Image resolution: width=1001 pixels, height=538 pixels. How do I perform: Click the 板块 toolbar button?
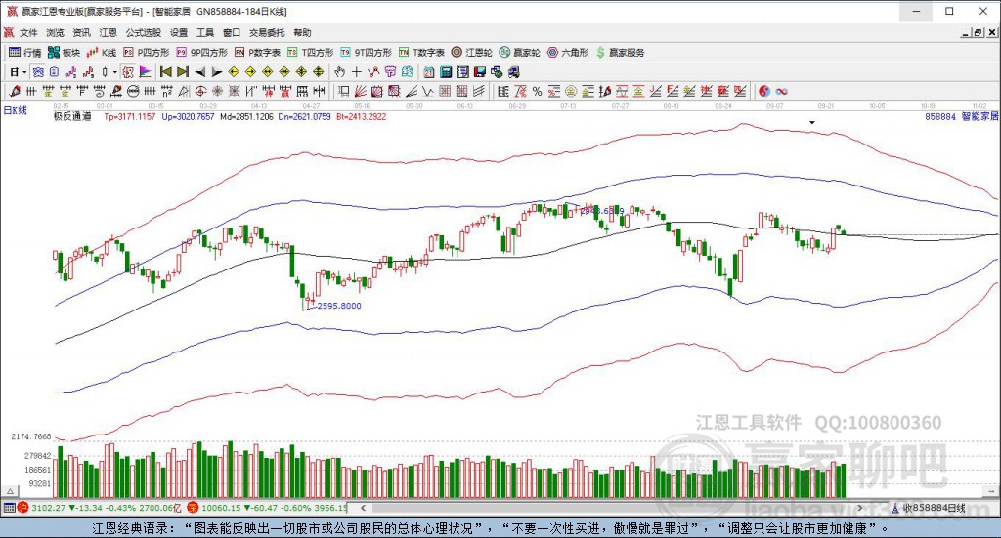64,53
